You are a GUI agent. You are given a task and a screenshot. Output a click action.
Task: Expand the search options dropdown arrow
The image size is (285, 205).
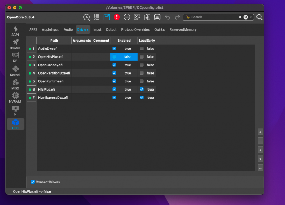click(x=251, y=17)
